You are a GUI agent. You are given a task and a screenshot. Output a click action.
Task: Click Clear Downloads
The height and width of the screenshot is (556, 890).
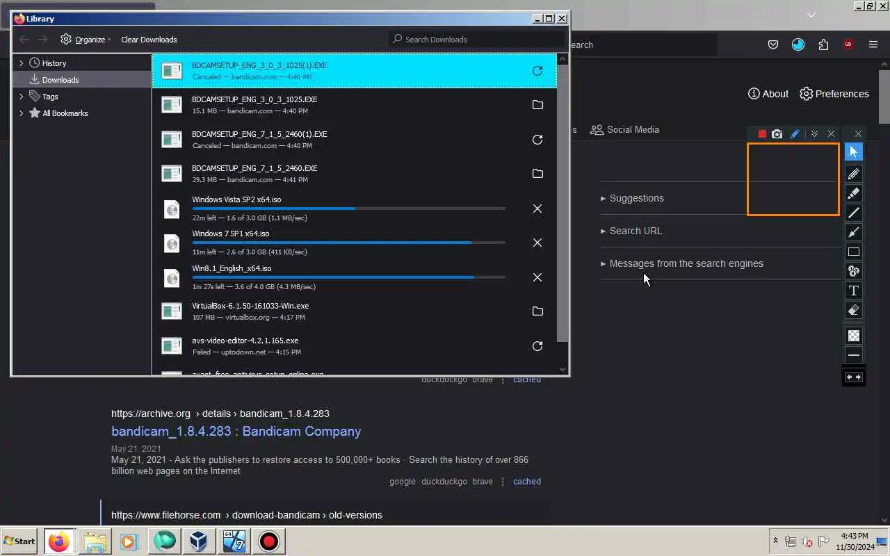(x=149, y=40)
